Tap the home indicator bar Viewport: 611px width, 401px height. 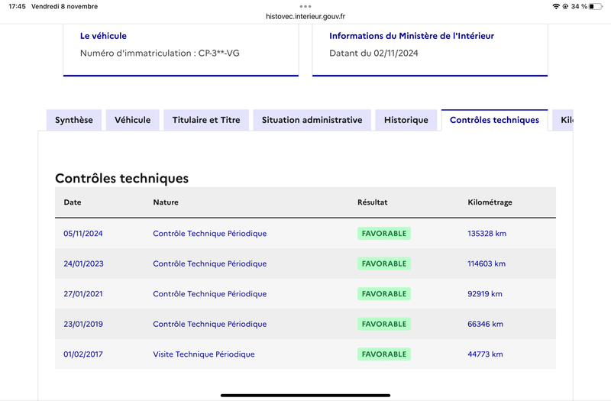click(305, 396)
